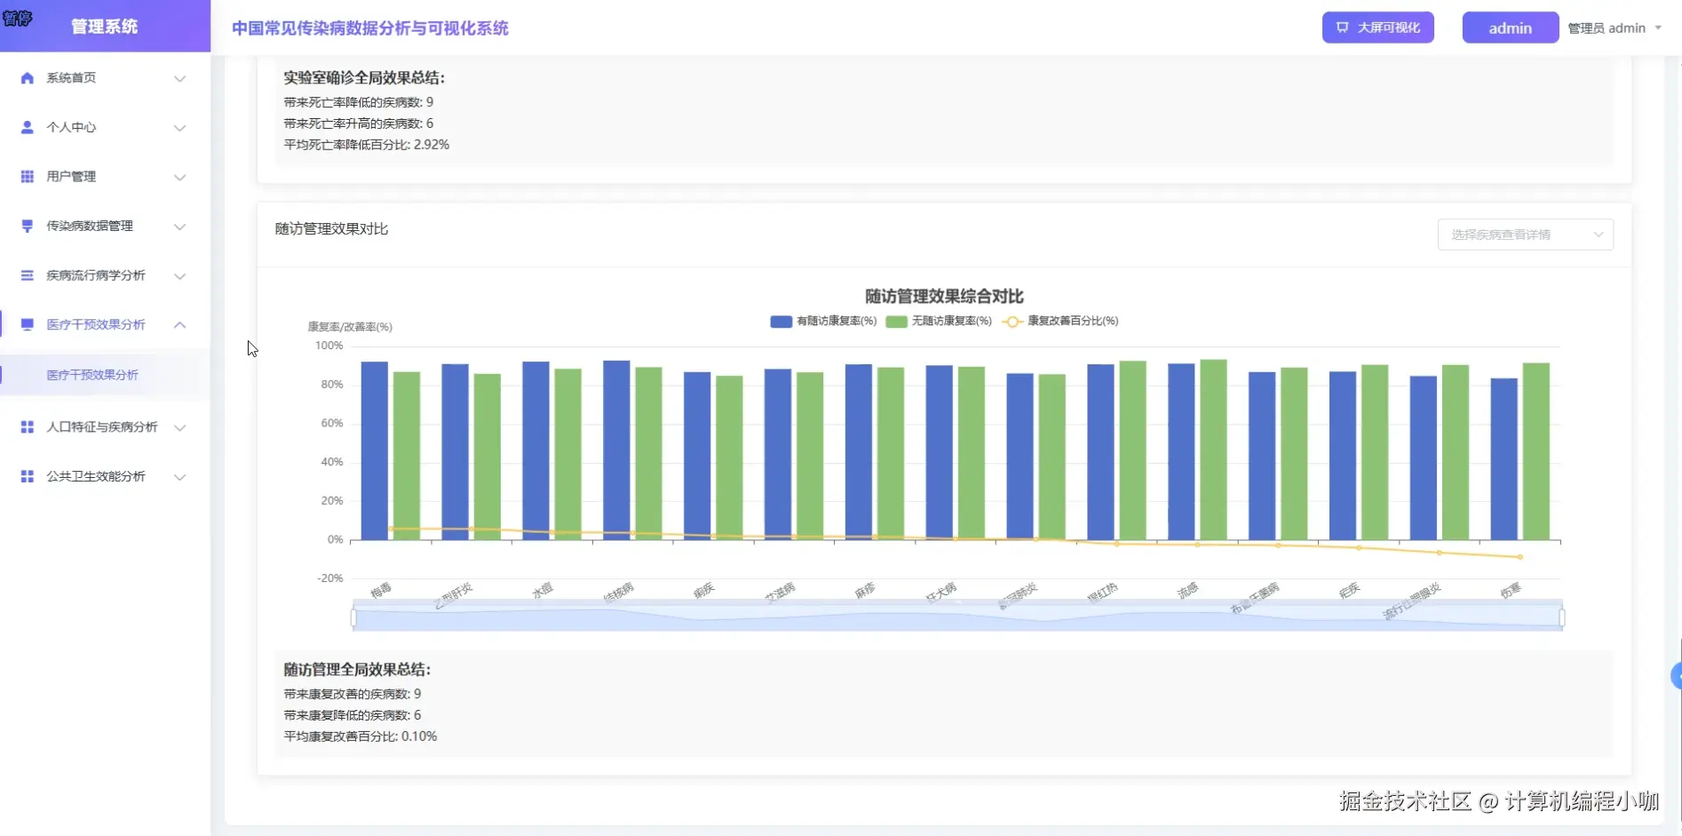Click the 实验室确诊全局效果总结 heading
Image resolution: width=1682 pixels, height=836 pixels.
tap(364, 78)
